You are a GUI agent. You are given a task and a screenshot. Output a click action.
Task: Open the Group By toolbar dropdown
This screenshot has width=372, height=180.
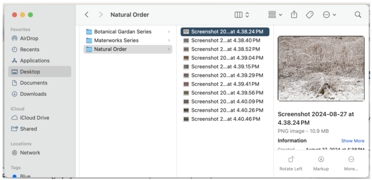point(275,15)
